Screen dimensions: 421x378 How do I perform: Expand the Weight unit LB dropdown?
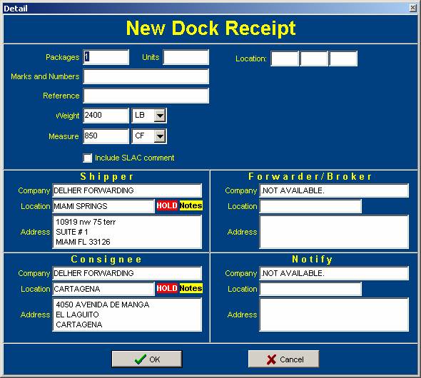point(160,116)
